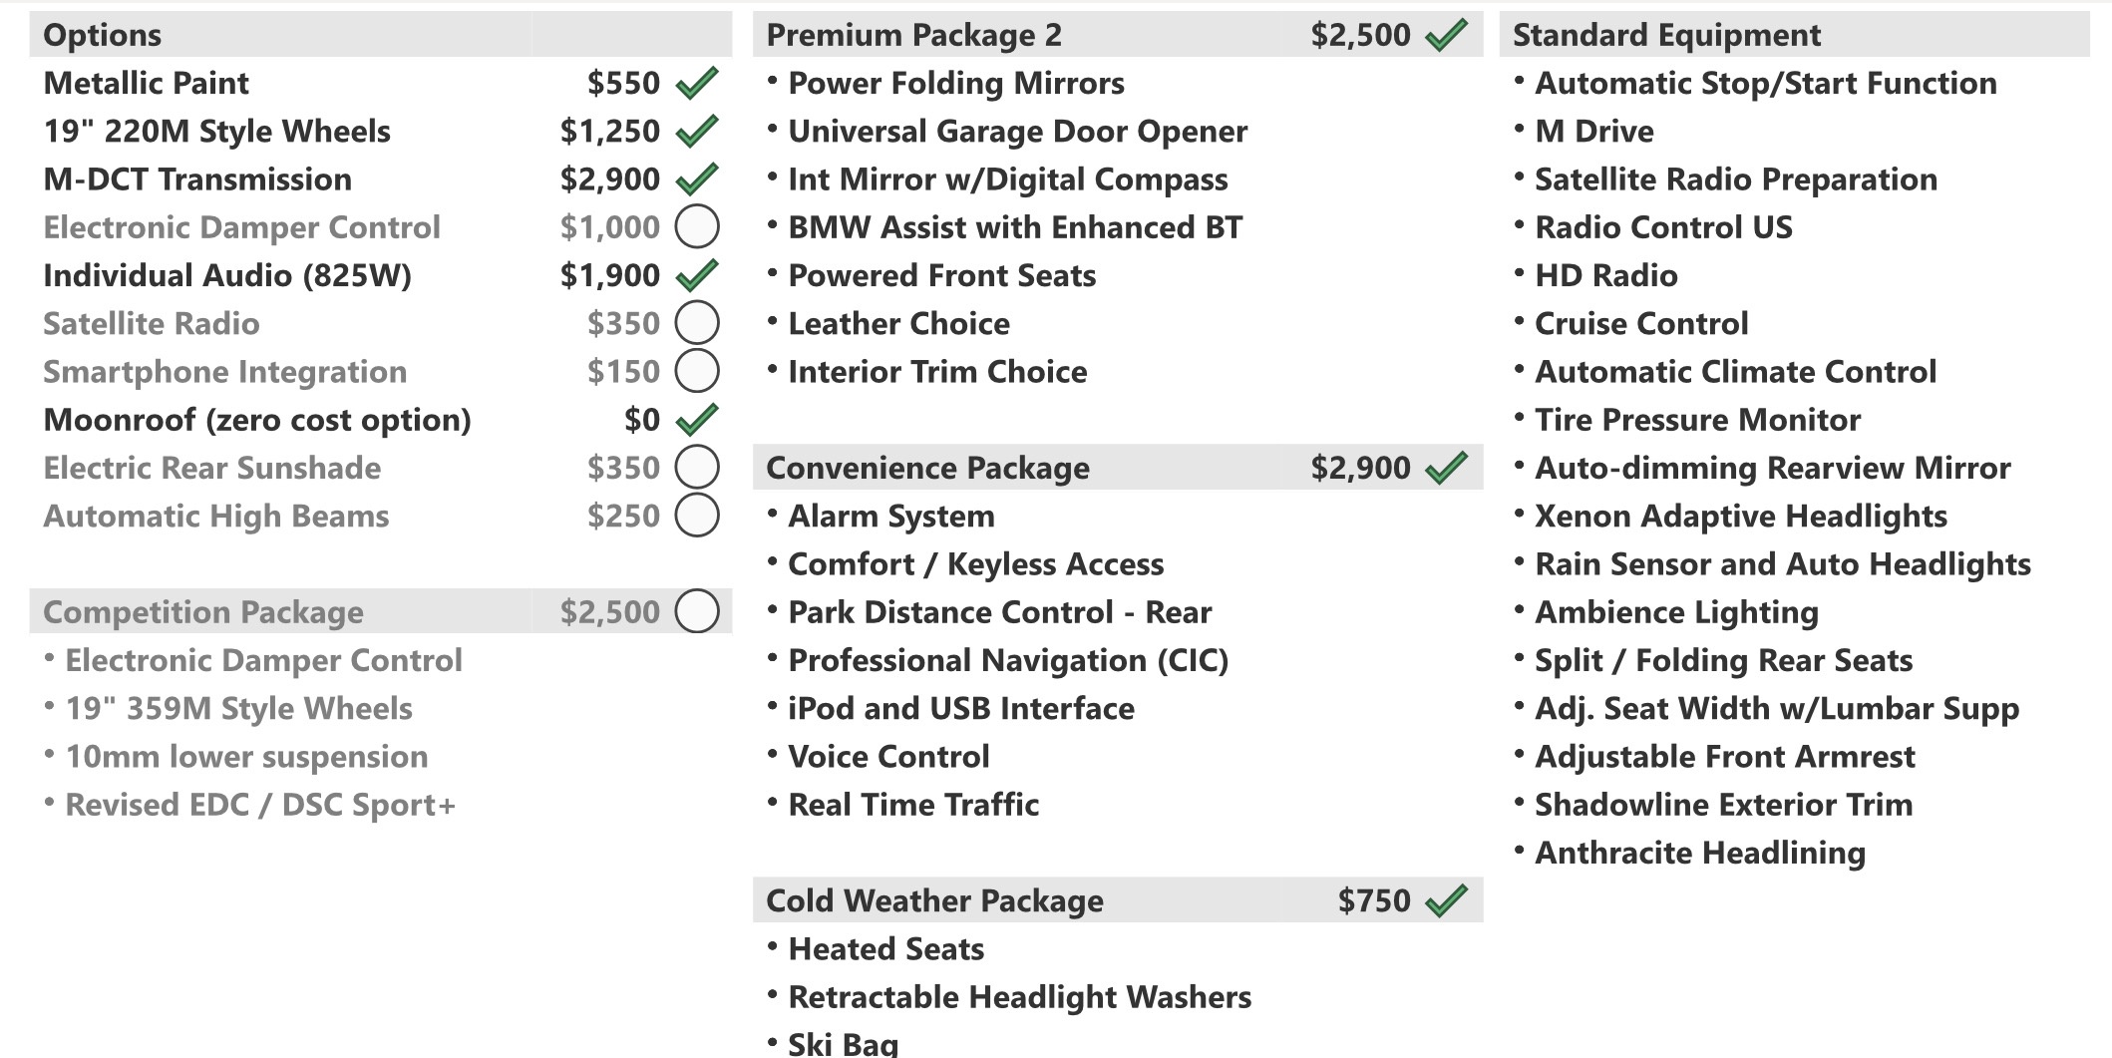Deselect M-DCT Transmission option checkmark
The width and height of the screenshot is (2112, 1058).
697,178
